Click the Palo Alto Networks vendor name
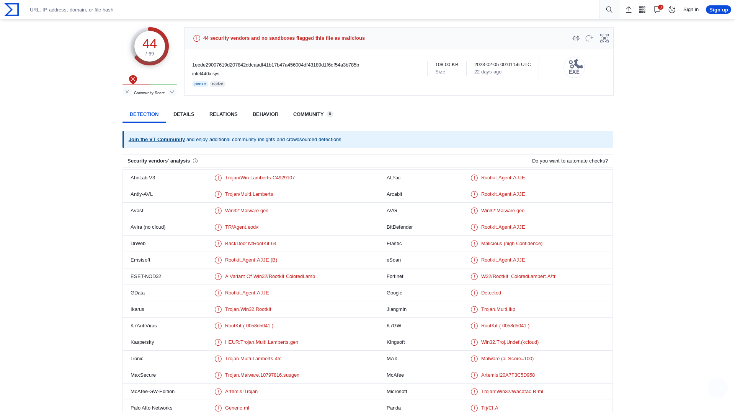Image resolution: width=735 pixels, height=413 pixels. tap(152, 408)
